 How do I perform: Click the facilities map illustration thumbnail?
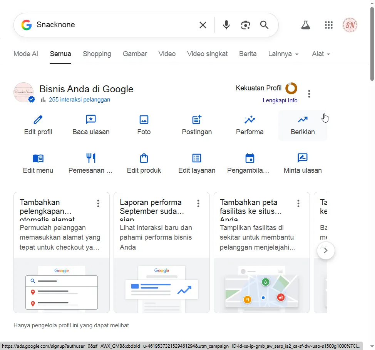[x=262, y=285]
